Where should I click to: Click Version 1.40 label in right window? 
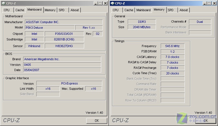[x=203, y=113]
